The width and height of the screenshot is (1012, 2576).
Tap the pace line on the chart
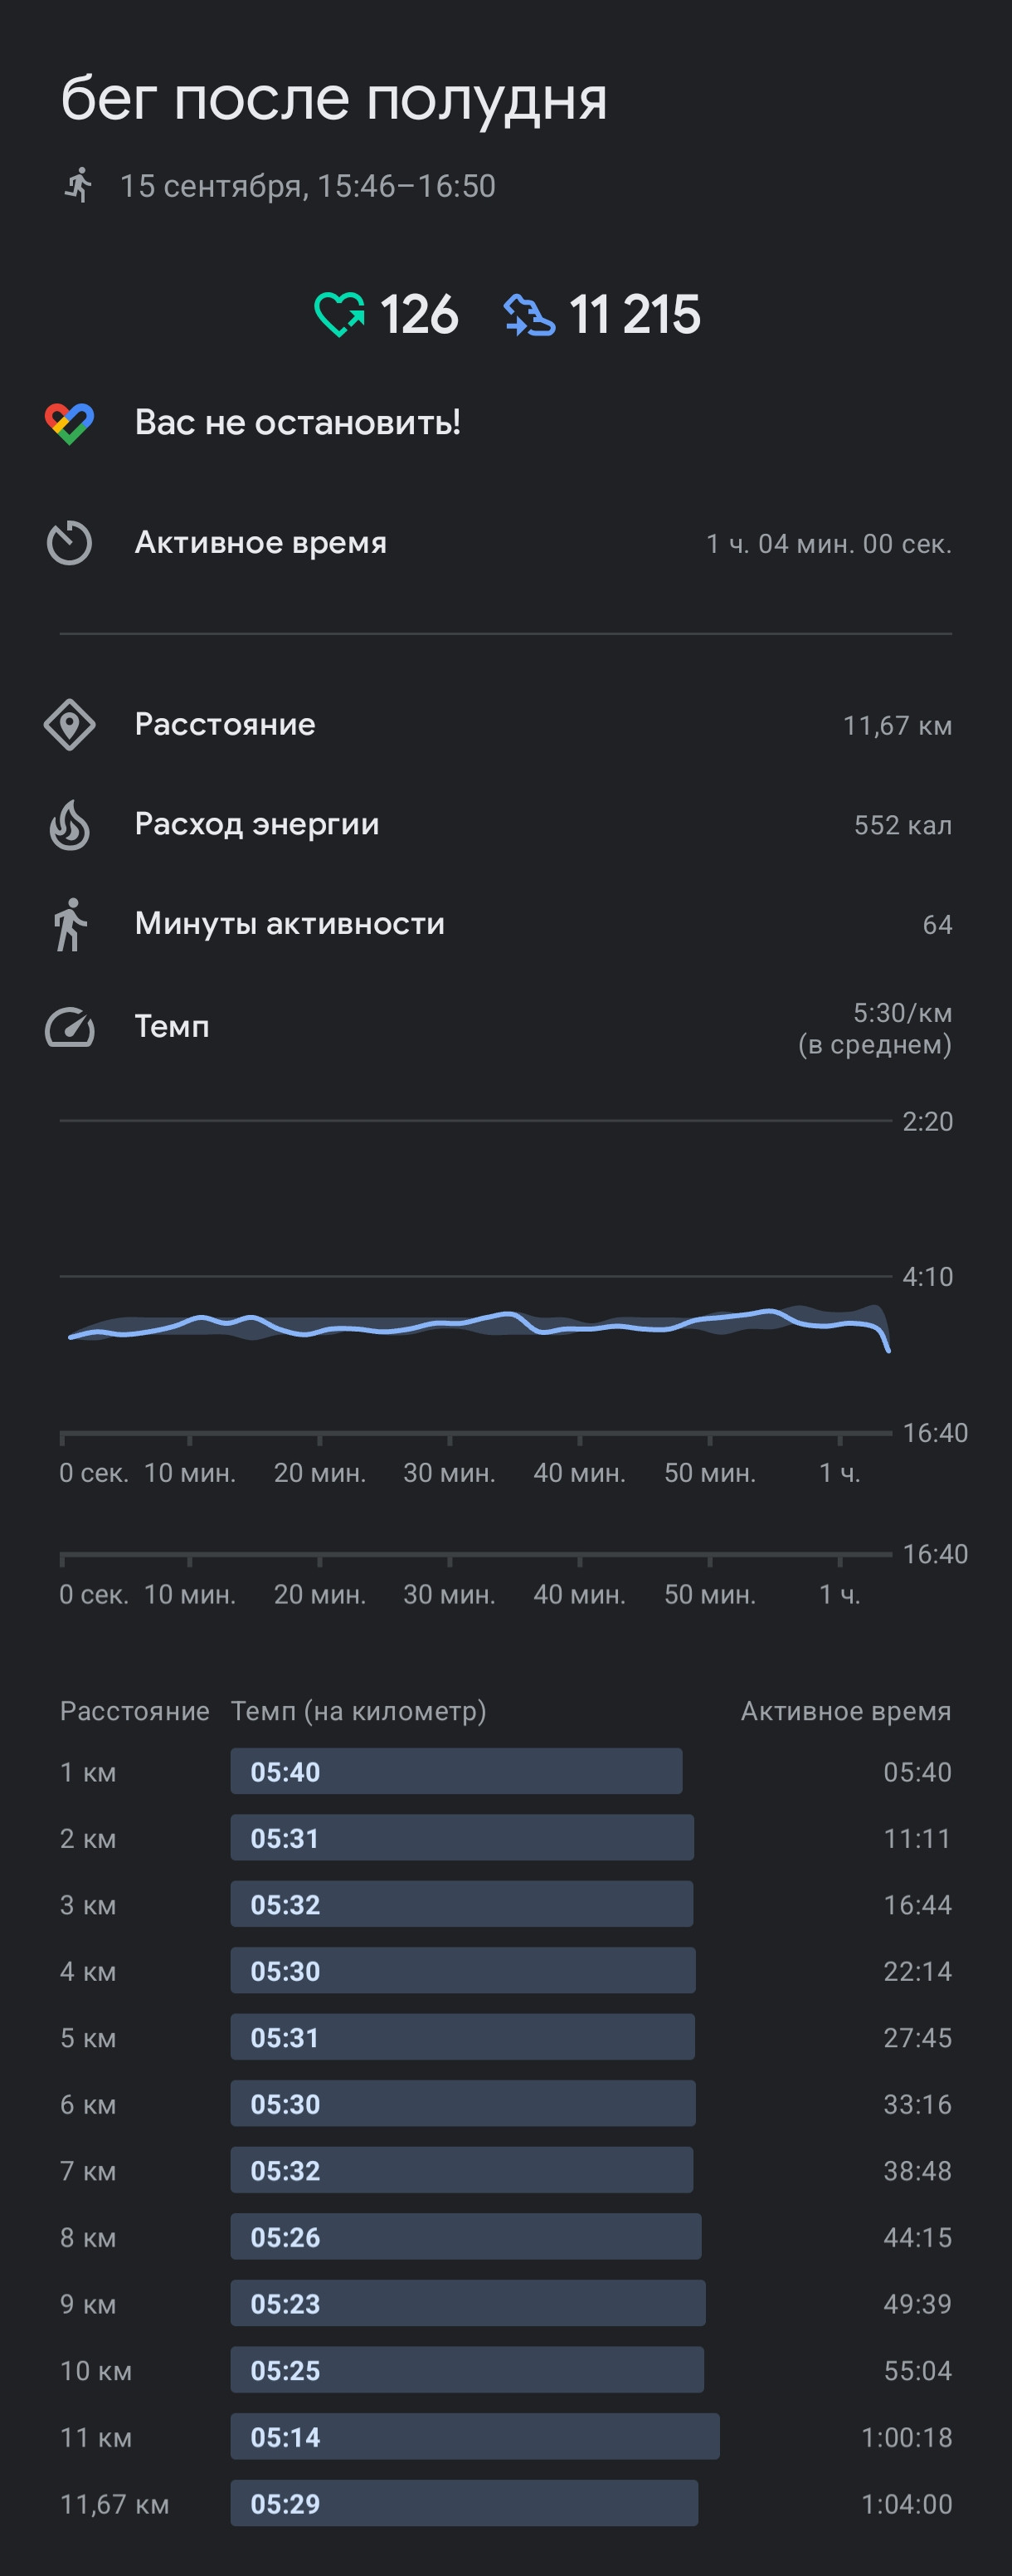479,1324
